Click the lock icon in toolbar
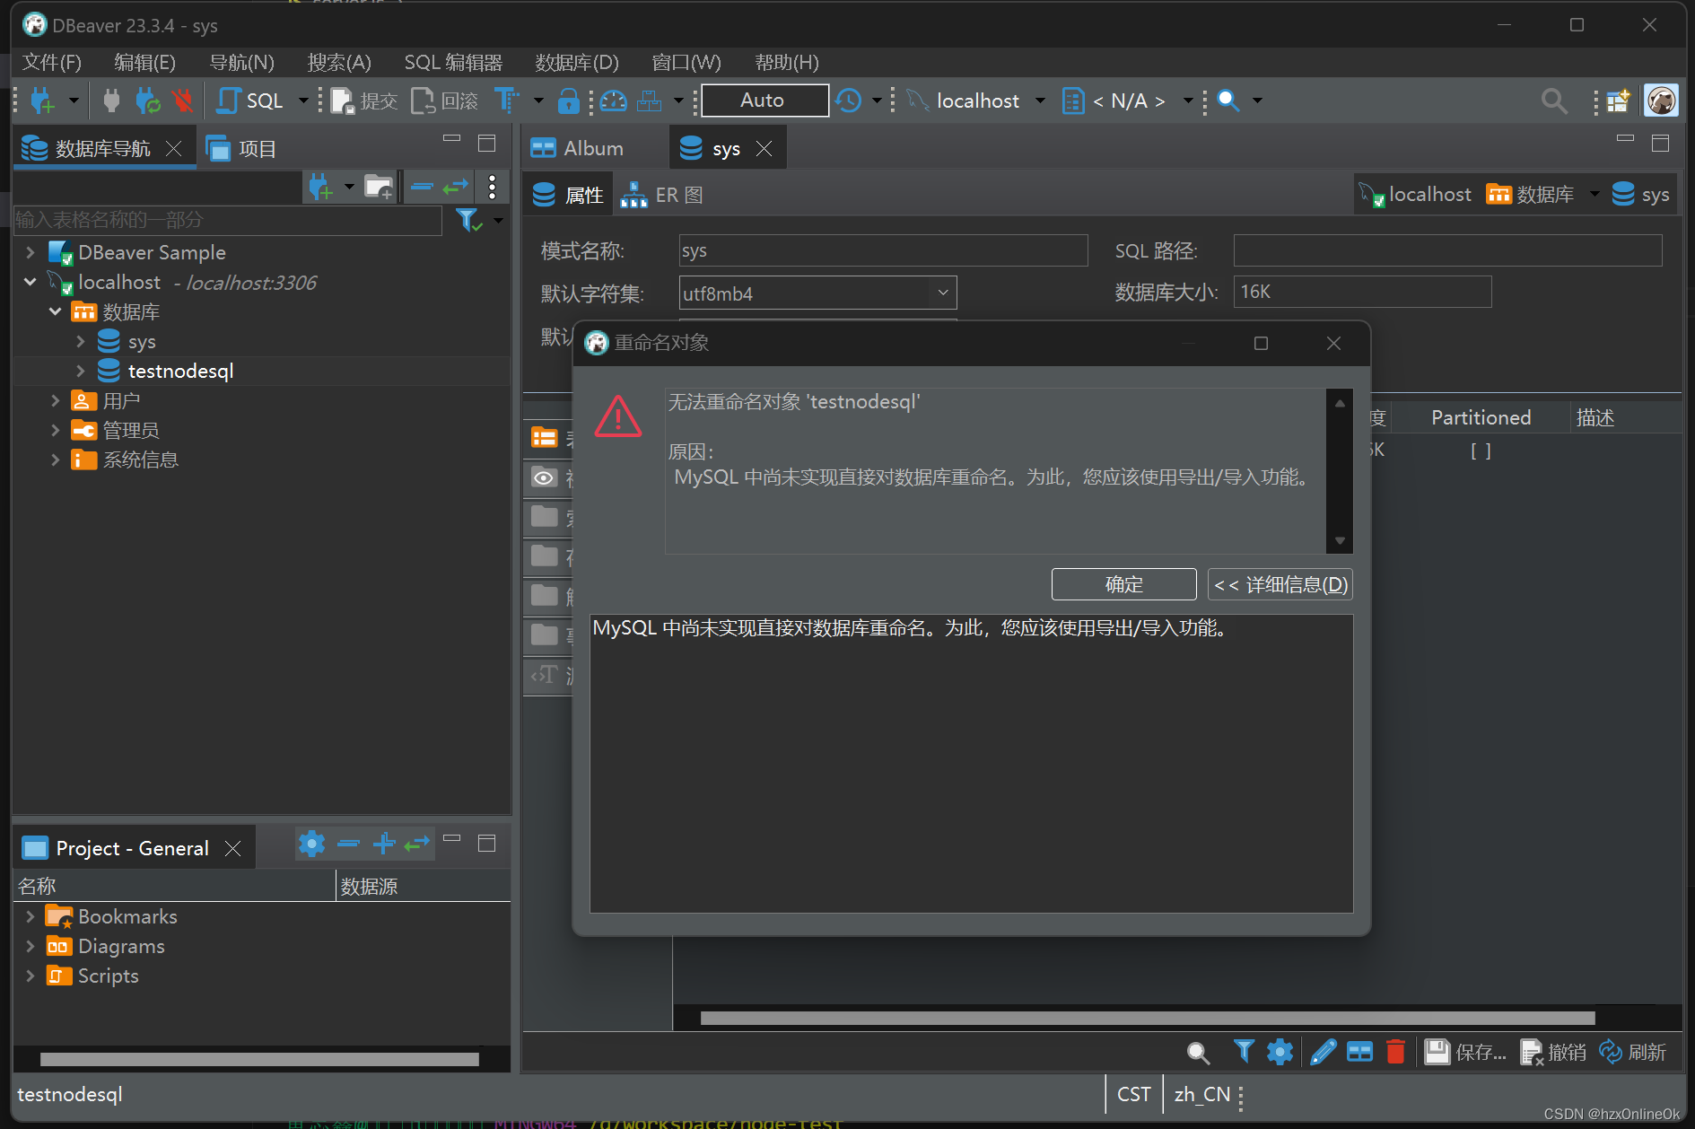Screen dimensions: 1695x1129 click(568, 101)
